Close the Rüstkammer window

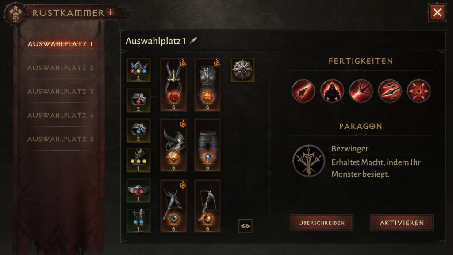click(x=437, y=12)
